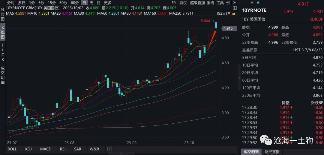Select the 5分 interval
Screen dimensions: 324x155
coord(41,3)
